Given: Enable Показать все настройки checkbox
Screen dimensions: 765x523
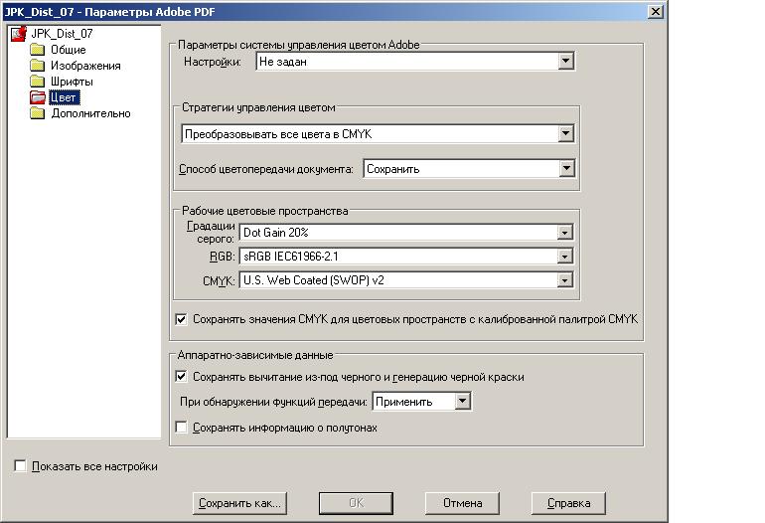Looking at the screenshot, I should (20, 466).
